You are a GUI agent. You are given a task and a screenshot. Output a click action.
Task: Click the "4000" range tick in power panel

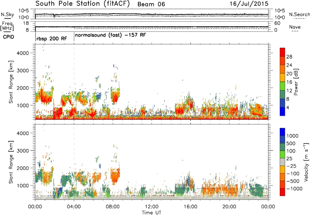[x=22, y=53]
